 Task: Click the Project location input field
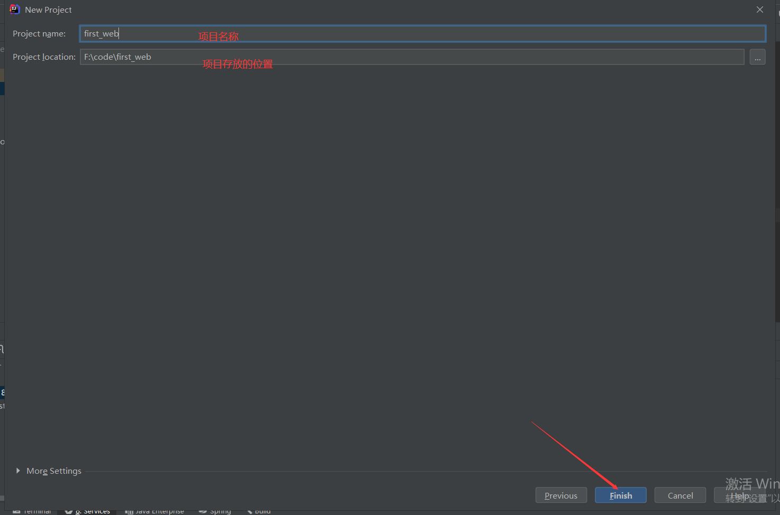[x=412, y=57]
